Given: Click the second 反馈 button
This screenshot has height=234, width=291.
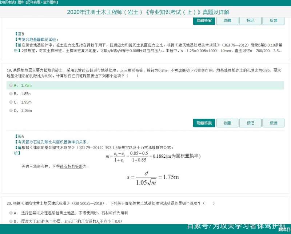Looking at the screenshot, I should point(274,123).
